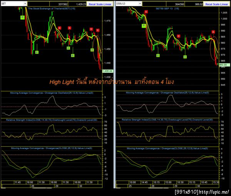The height and width of the screenshot is (196, 231).
Task: Click the 963.00 last price label
Action: [x=224, y=65]
